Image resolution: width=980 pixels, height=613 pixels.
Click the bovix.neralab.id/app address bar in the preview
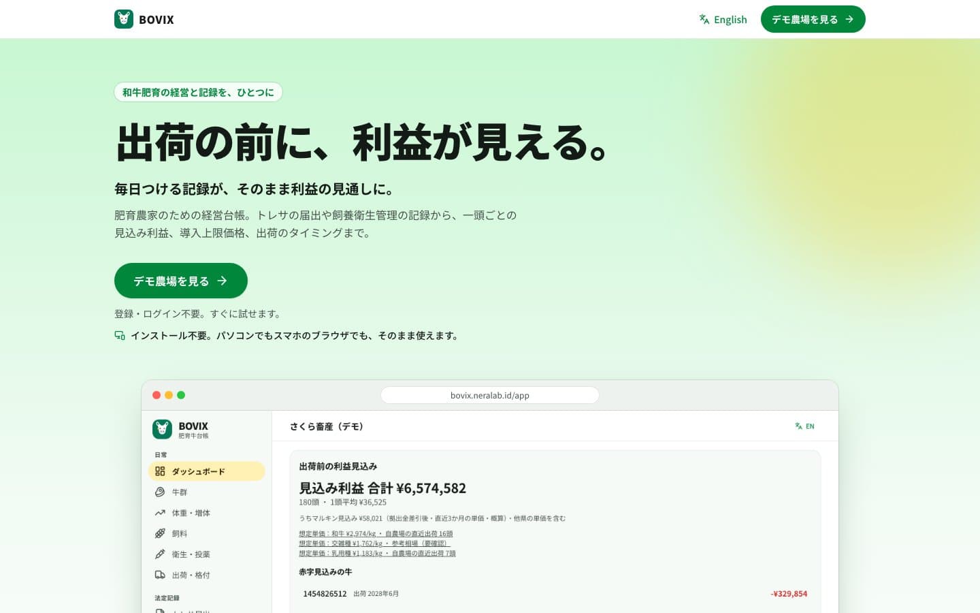click(x=490, y=395)
